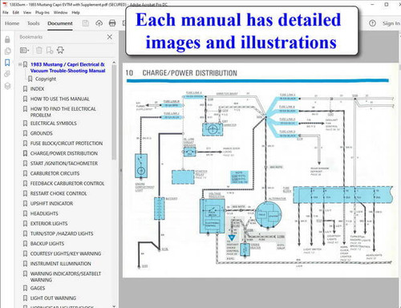401x308 pixels.
Task: Open HOW TO USE THIS MANUAL bookmark
Action: coord(60,99)
